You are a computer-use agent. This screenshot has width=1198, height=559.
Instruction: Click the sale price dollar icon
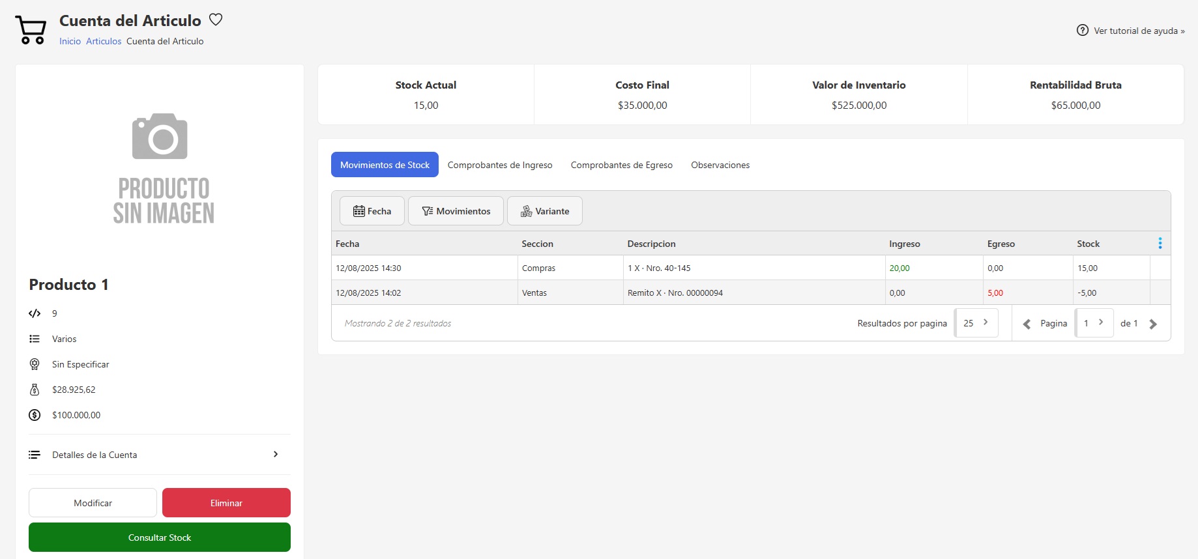[x=35, y=415]
